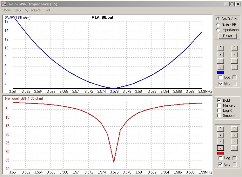Uncheck the Bold checkbox
This screenshot has width=242, height=177.
click(x=219, y=100)
